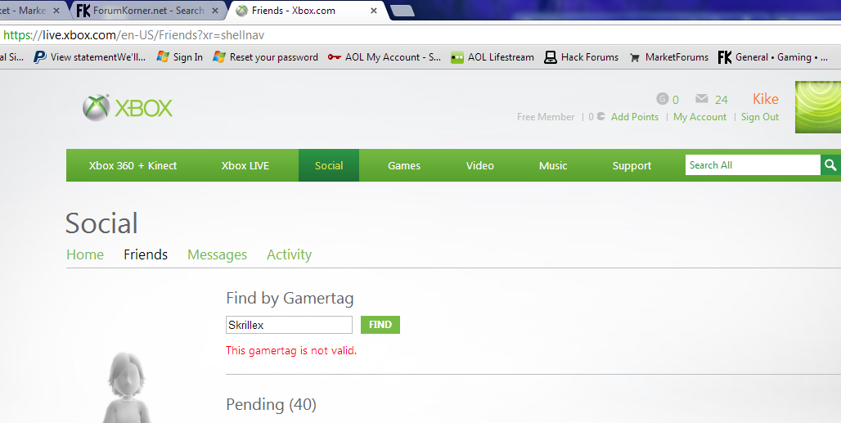Open the Hack Forums bookmark
Screen dimensions: 841x423
coord(582,56)
